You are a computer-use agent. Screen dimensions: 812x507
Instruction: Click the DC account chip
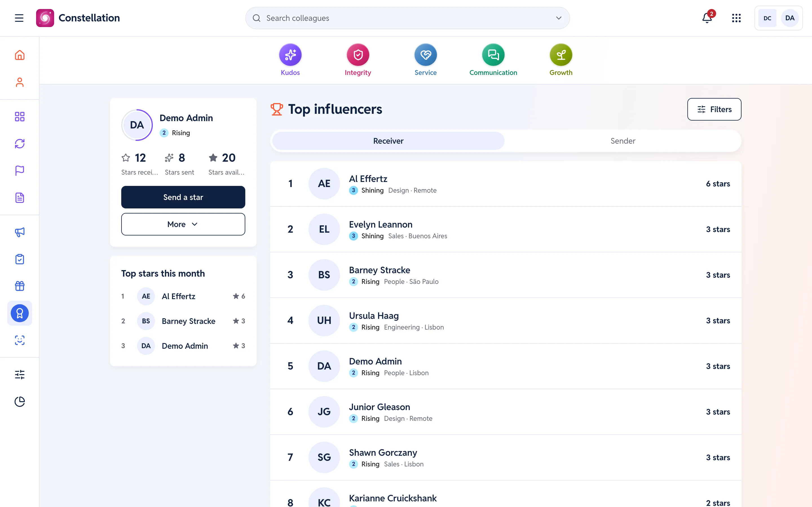(x=767, y=18)
